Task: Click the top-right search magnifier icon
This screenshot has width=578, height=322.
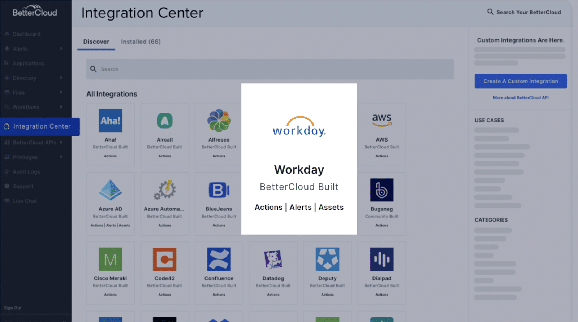Action: (x=490, y=12)
